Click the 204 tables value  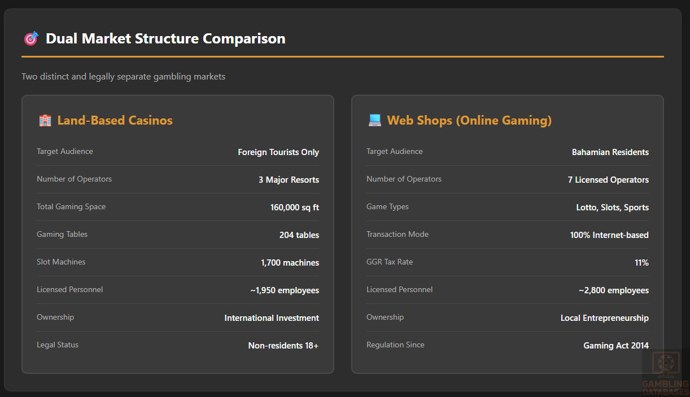point(299,235)
